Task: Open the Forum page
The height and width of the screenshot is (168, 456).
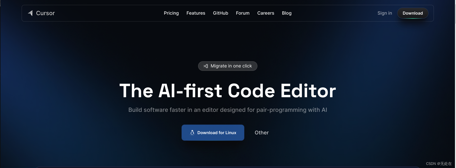Action: 243,13
